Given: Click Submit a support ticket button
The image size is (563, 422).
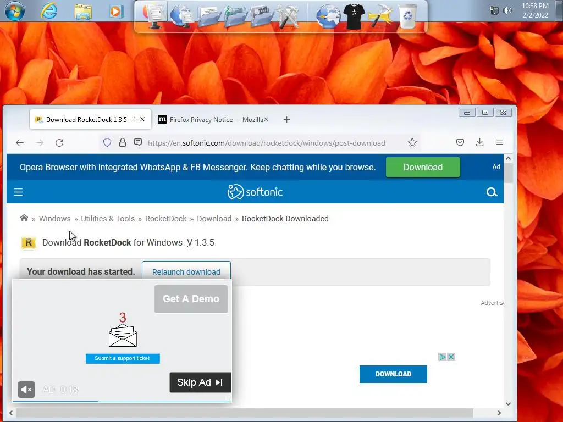Looking at the screenshot, I should coord(123,358).
